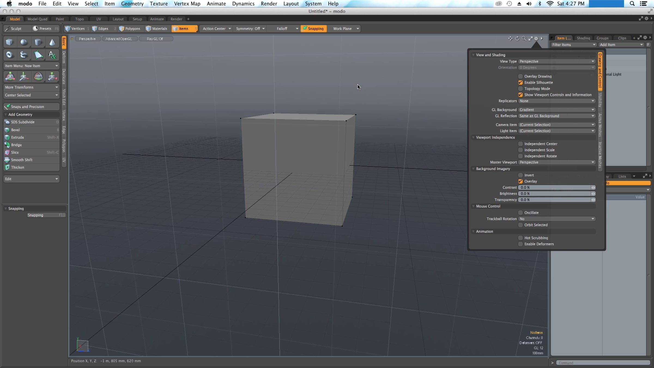This screenshot has height=368, width=654.
Task: Activate the Rotate transform tool
Action: pos(38,77)
